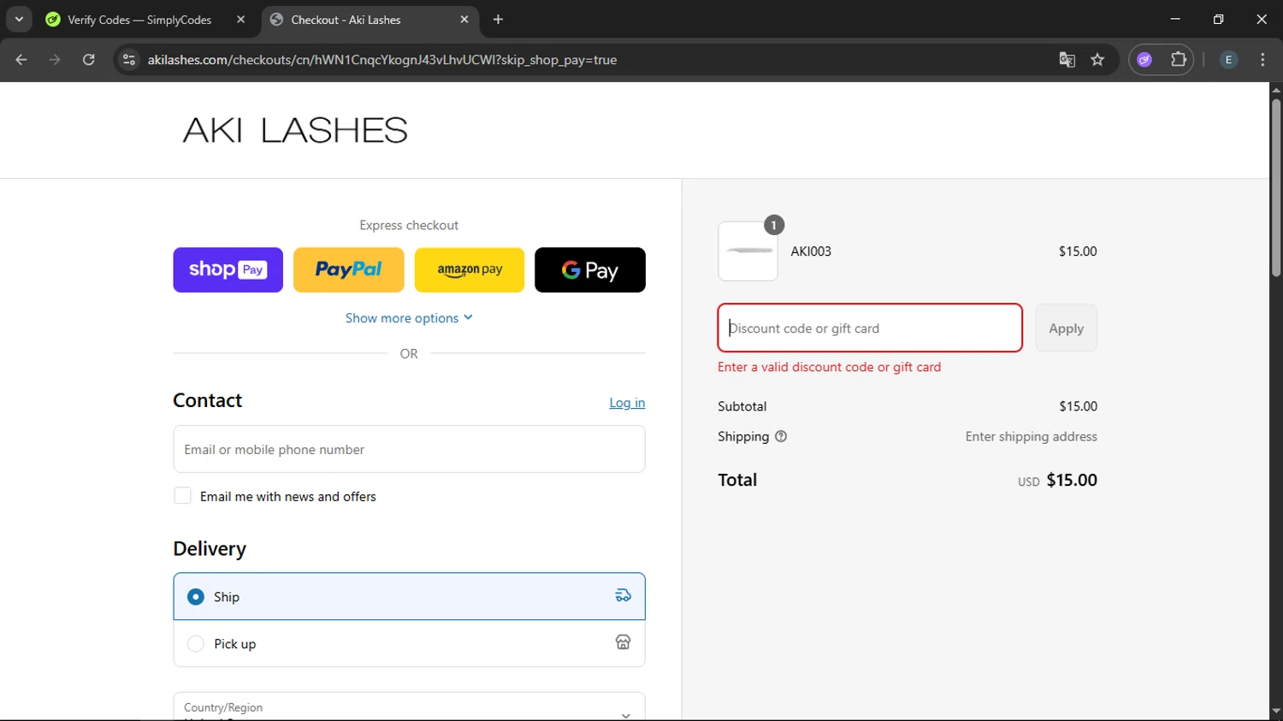
Task: Click the AKI003 product thumbnail
Action: click(x=748, y=251)
